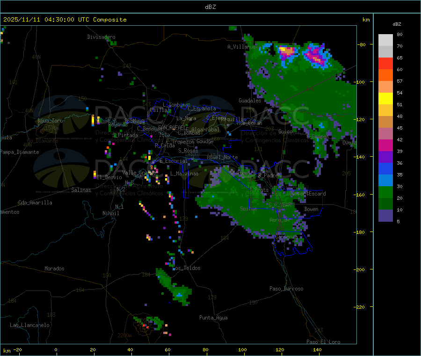Click the Los_Toldos place label
Screen dimensions: 421x356
[x=186, y=268]
